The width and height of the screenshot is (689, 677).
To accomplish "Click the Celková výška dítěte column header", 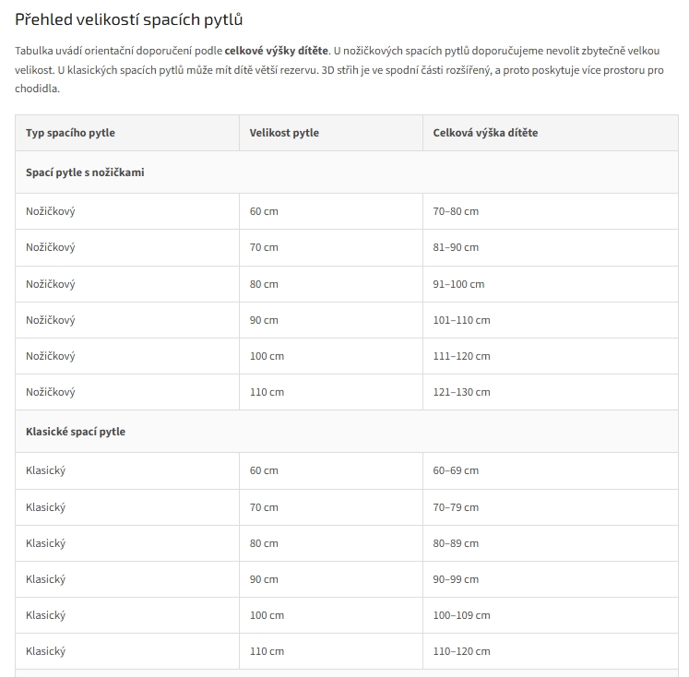I will tap(551, 133).
